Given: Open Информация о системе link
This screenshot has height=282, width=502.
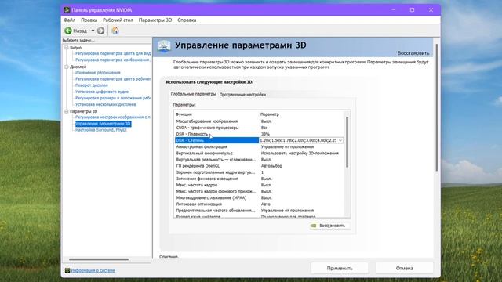Looking at the screenshot, I should pos(93,270).
